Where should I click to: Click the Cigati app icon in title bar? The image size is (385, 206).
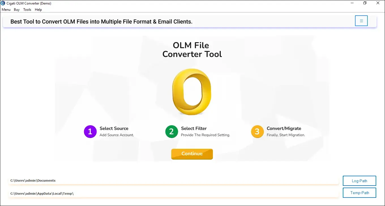pyautogui.click(x=3, y=3)
